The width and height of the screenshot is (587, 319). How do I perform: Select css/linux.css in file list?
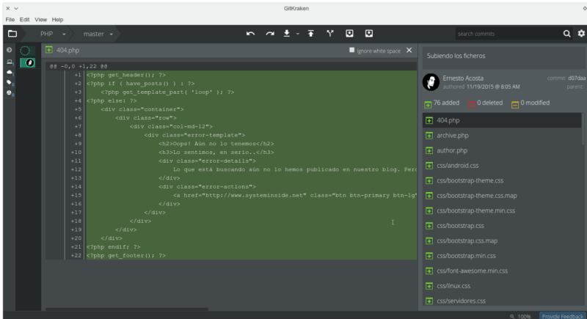[x=502, y=286]
